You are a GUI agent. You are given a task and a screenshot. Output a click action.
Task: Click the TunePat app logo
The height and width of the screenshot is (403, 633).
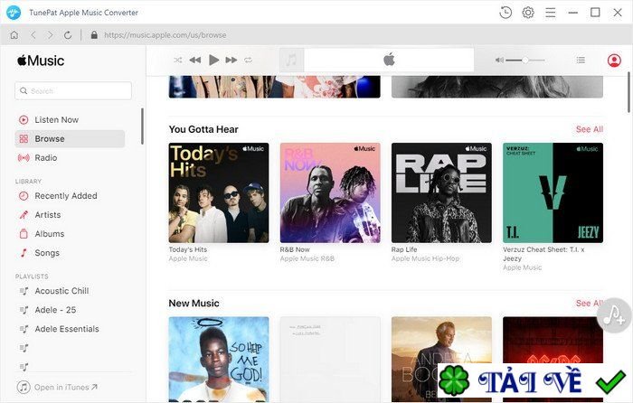14,13
